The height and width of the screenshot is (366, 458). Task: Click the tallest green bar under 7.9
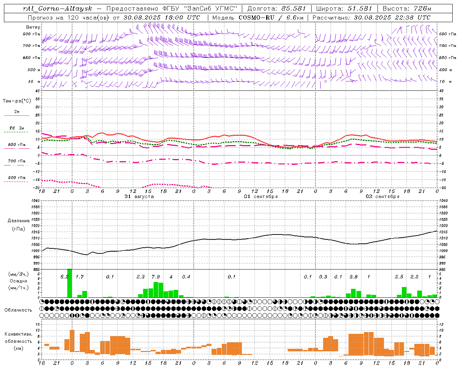(156, 290)
